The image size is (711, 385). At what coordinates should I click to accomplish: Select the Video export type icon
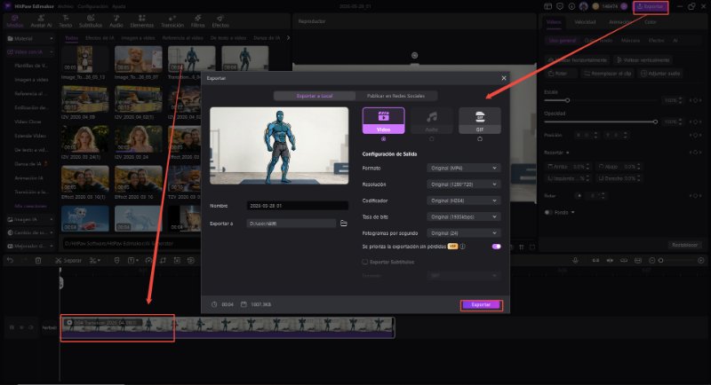point(384,121)
